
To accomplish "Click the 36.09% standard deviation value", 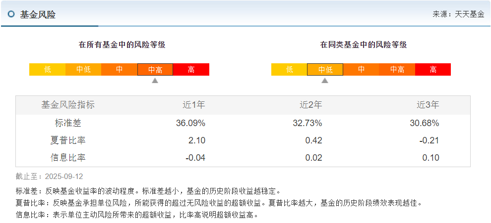I will pos(191,124).
